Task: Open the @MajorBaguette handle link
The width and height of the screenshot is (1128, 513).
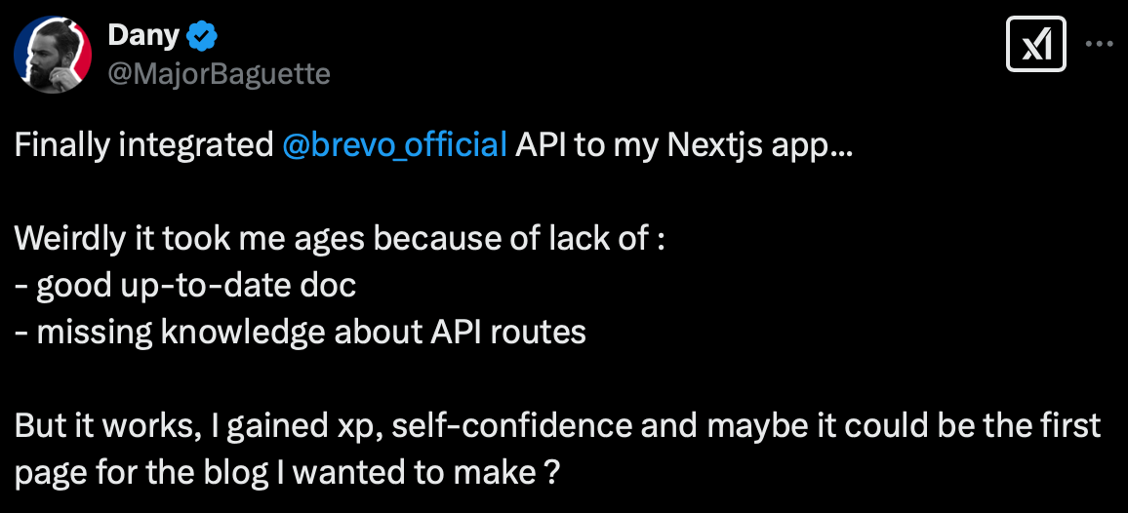Action: click(x=219, y=73)
